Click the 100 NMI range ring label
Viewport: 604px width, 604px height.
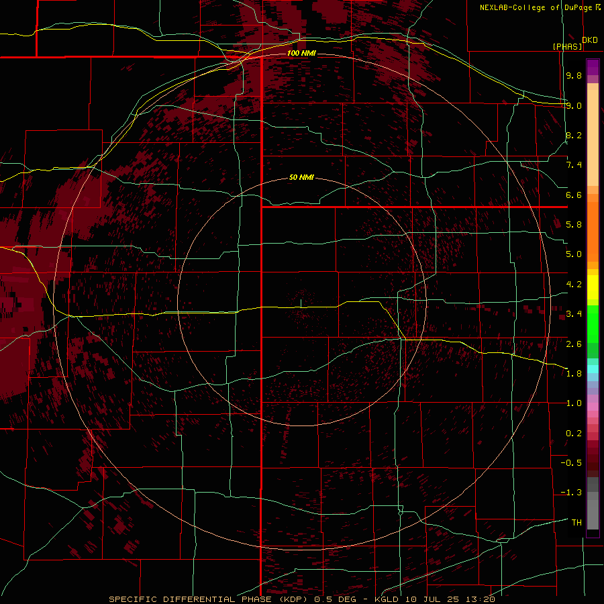point(301,53)
